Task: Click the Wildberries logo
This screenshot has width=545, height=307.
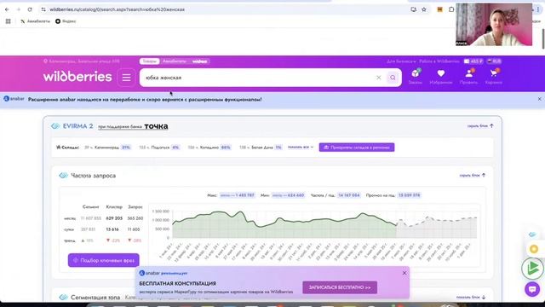Action: coord(77,77)
